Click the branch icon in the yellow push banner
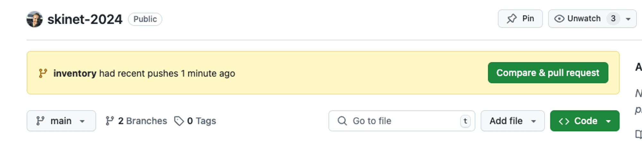Image resolution: width=642 pixels, height=141 pixels. coord(43,73)
